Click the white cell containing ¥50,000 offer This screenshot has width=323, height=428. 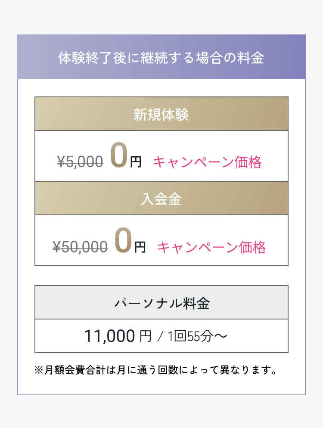tap(161, 240)
